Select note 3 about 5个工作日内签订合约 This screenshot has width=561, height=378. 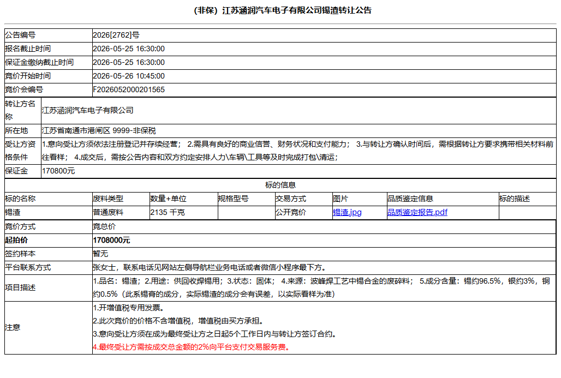(214, 334)
